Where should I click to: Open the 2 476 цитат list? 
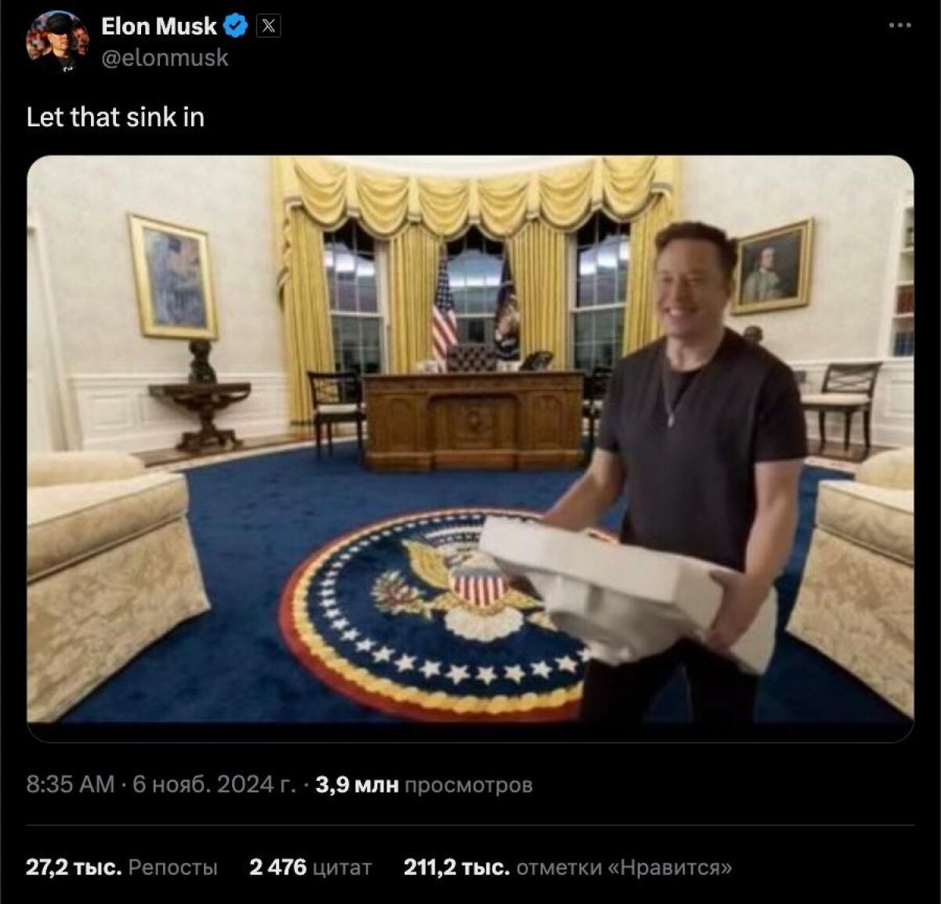pyautogui.click(x=310, y=867)
